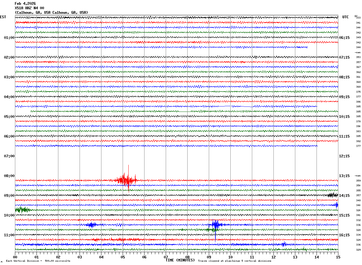The height and width of the screenshot is (265, 362).
Task: Select the 16:15 UTC time label
Action: (x=344, y=235)
